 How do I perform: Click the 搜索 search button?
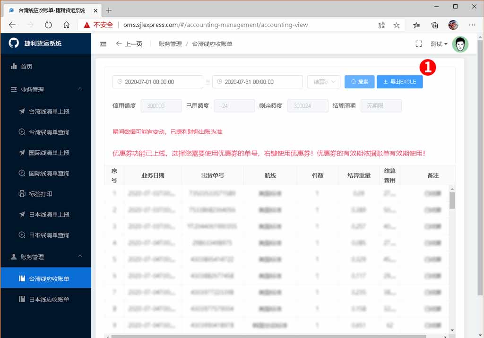[359, 82]
